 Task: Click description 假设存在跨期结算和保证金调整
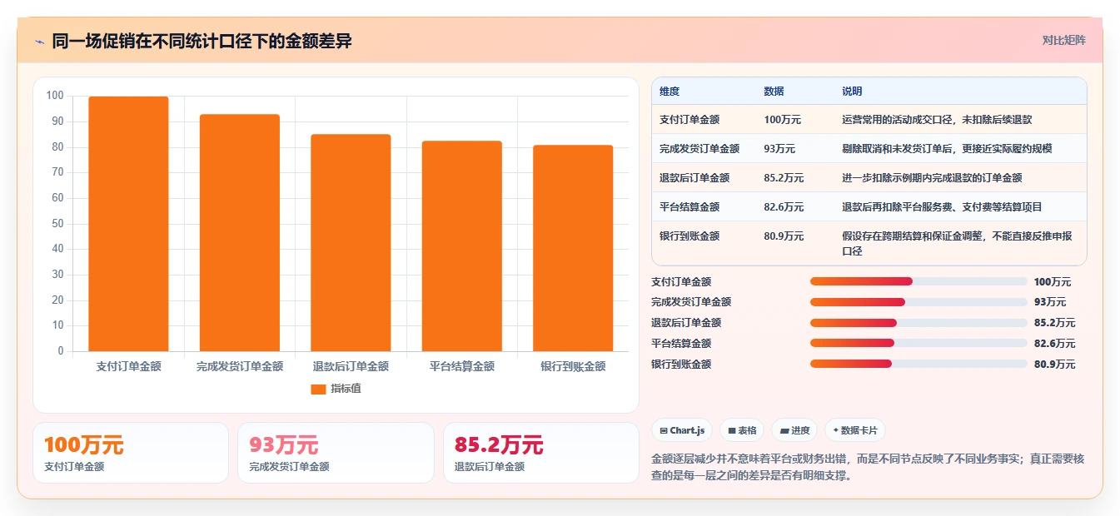click(x=957, y=244)
